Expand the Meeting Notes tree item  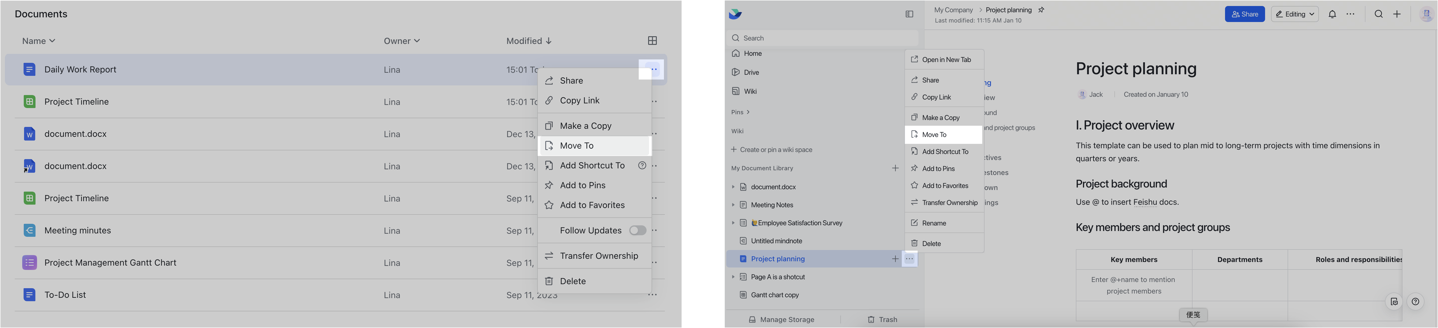point(733,205)
